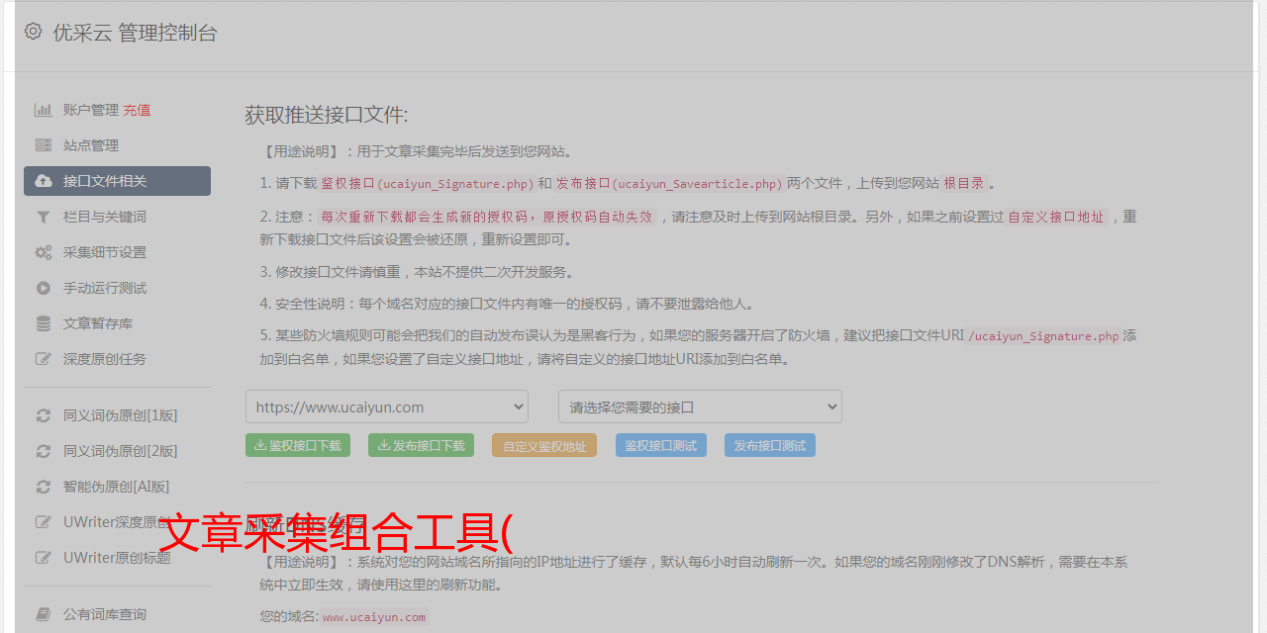Click the orange 自定义鉴权地址 button
Viewport: 1267px width, 633px height.
(544, 445)
